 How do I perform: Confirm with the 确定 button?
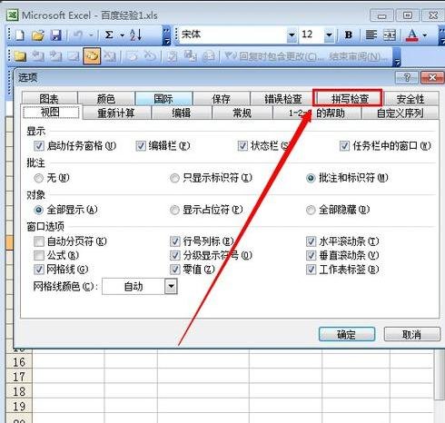[347, 334]
